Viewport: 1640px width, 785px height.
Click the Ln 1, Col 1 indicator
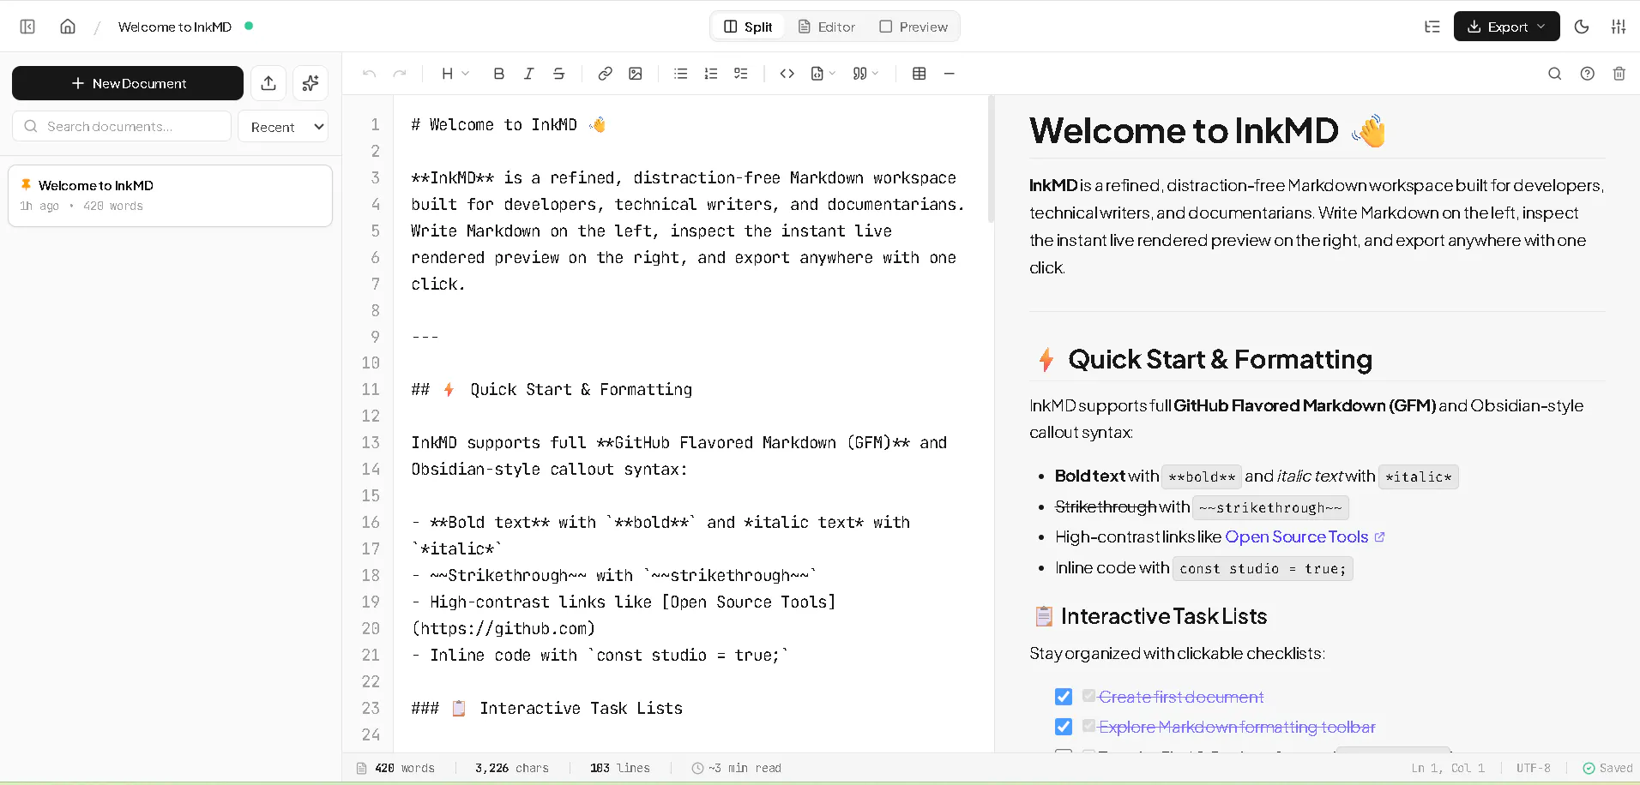pos(1448,768)
